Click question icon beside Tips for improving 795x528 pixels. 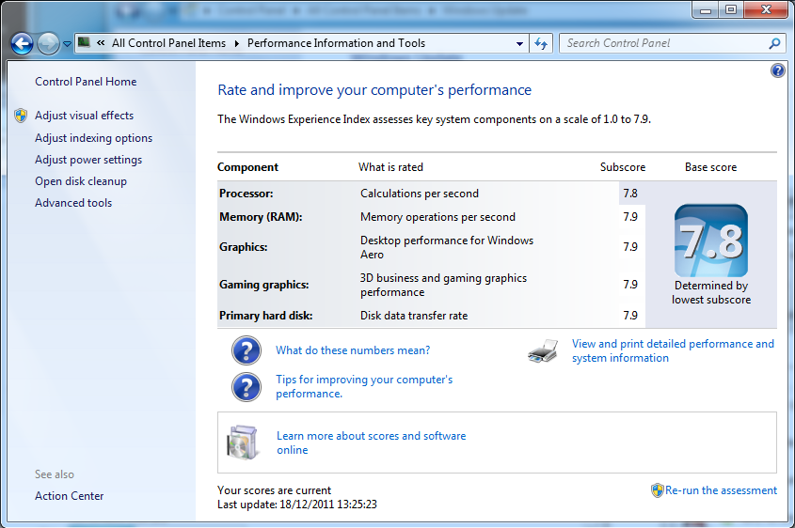point(246,387)
